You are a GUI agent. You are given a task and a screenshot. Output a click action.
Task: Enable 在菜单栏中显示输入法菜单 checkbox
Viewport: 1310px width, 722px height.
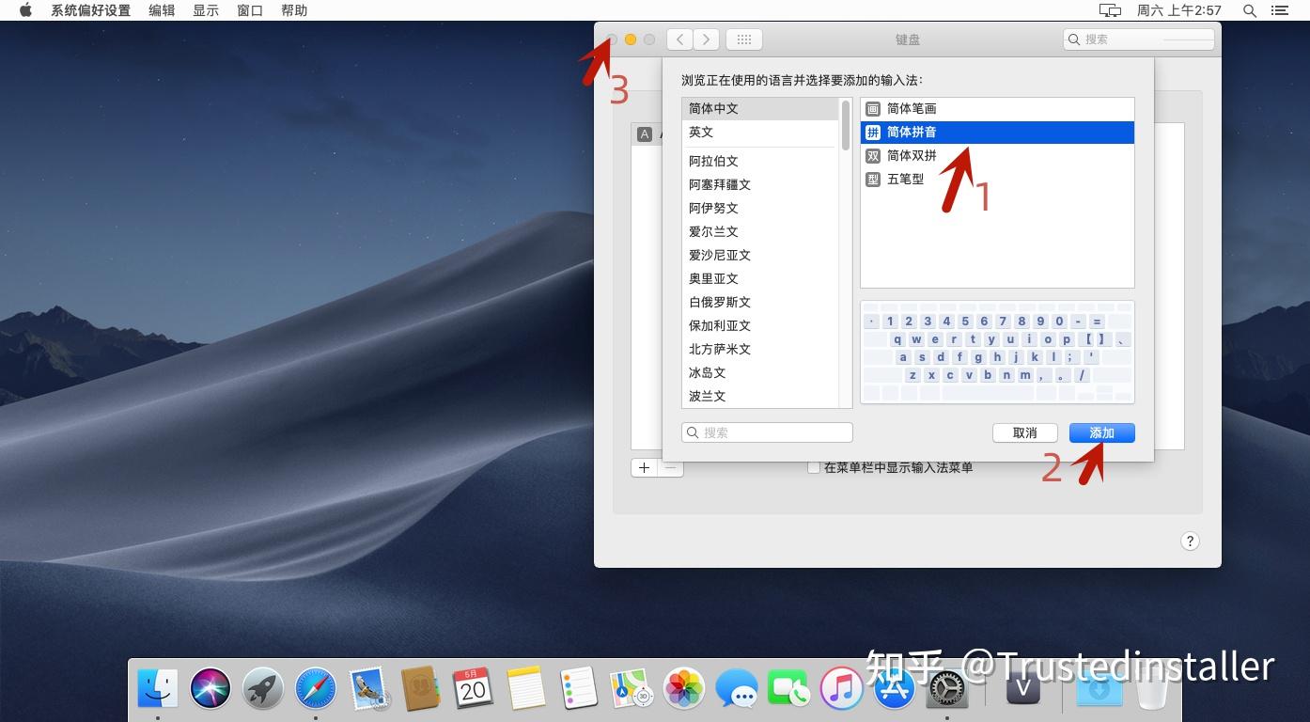[813, 467]
